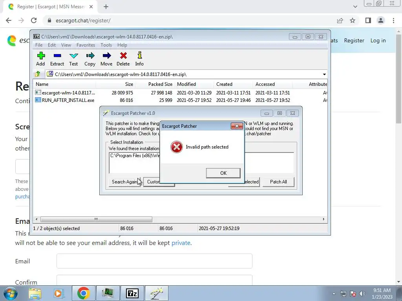Open Chrome profile avatar
Screen dimensions: 402x301
381,20
